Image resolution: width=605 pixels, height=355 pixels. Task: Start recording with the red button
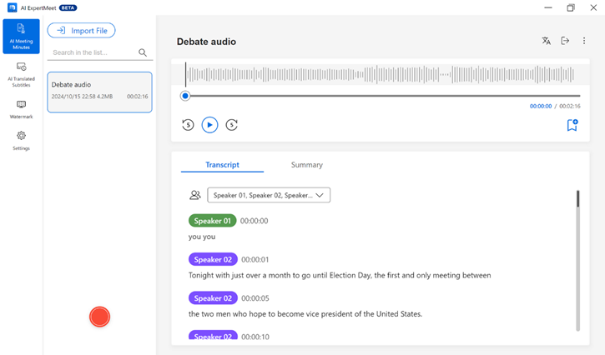tap(99, 317)
